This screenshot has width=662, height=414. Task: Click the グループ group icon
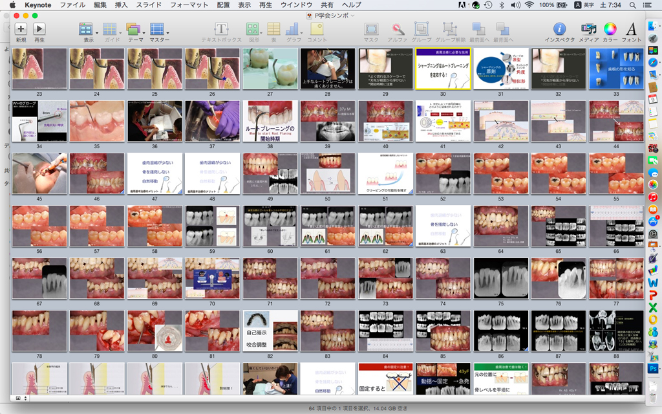pos(422,29)
